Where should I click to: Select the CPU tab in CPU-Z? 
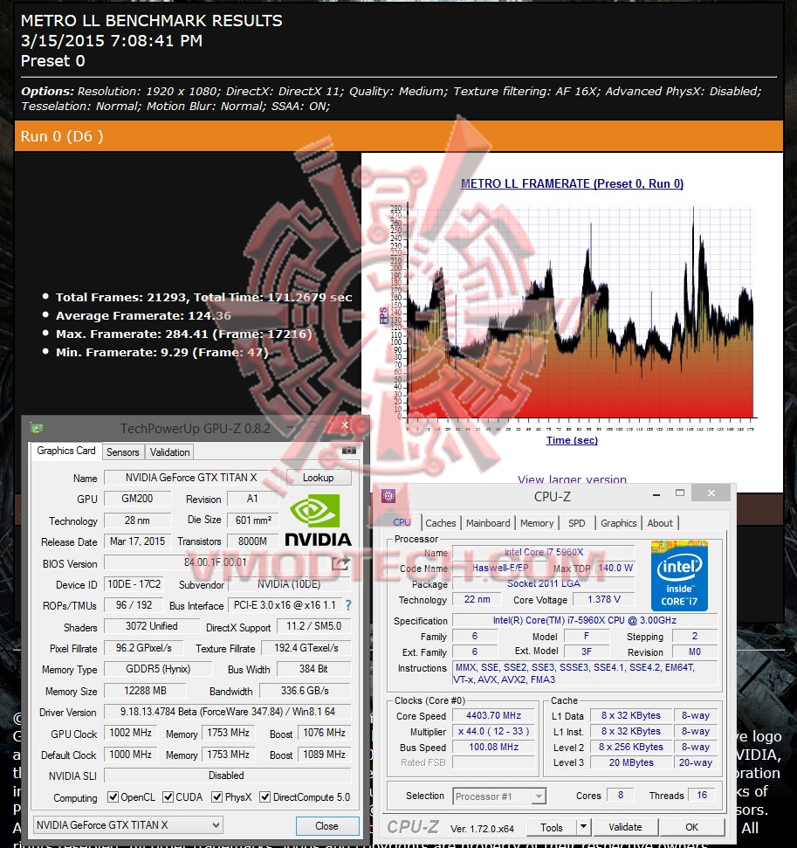(x=402, y=522)
